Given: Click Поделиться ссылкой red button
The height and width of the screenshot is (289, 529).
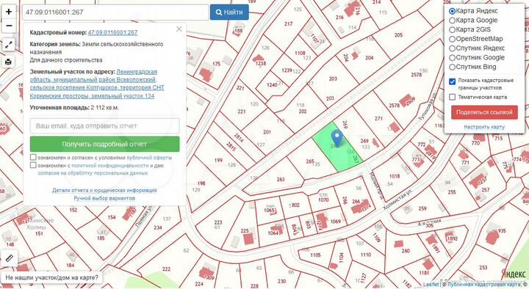Looking at the screenshot, I should [484, 112].
